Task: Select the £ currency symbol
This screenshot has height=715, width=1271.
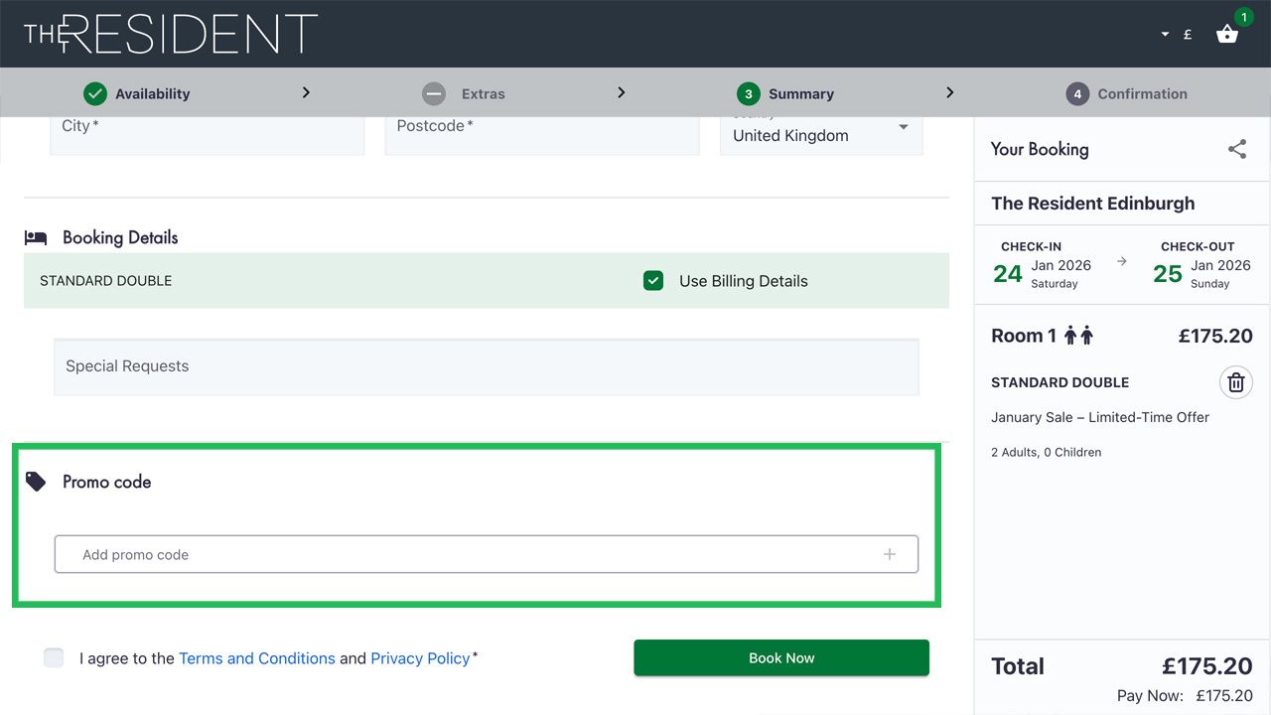Action: coord(1188,33)
